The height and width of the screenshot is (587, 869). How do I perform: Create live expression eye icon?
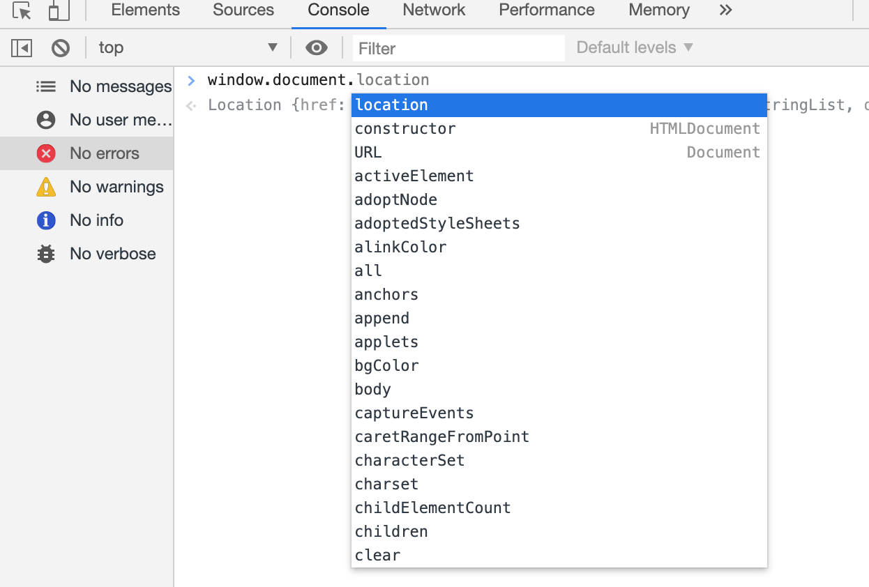(317, 47)
